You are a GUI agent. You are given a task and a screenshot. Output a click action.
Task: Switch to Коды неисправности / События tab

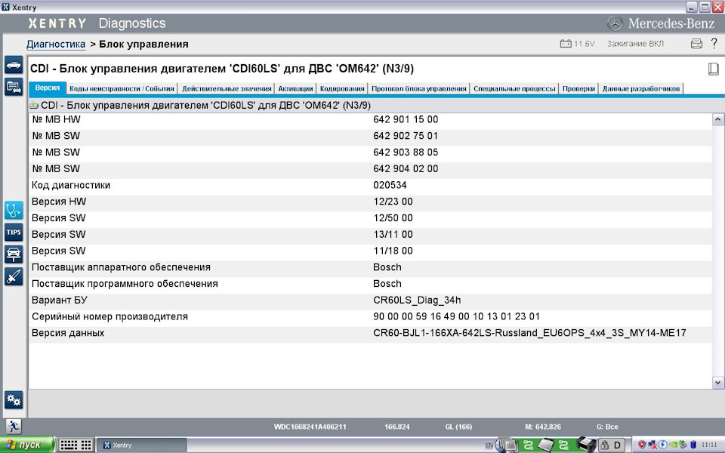pyautogui.click(x=122, y=88)
